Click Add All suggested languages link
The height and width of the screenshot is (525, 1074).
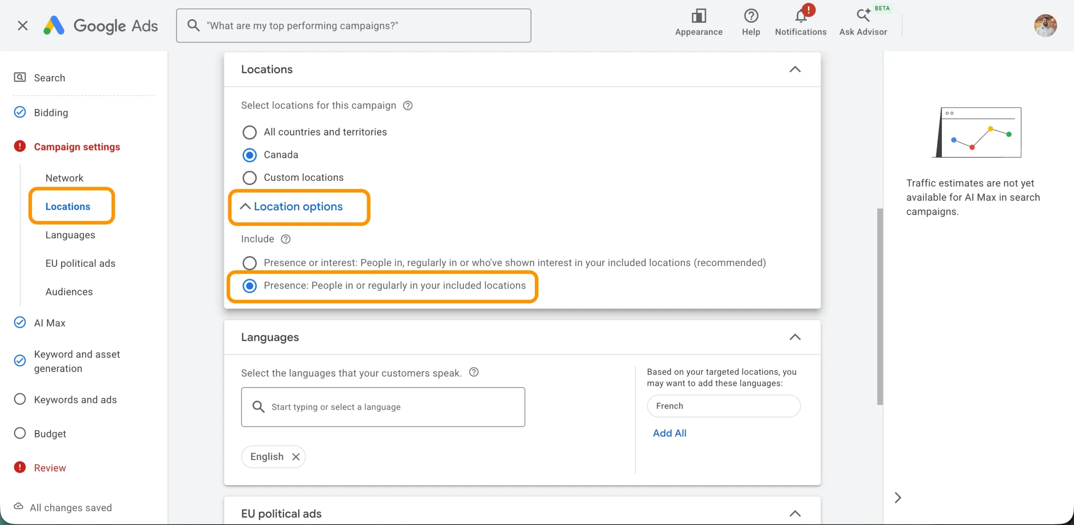(x=670, y=433)
